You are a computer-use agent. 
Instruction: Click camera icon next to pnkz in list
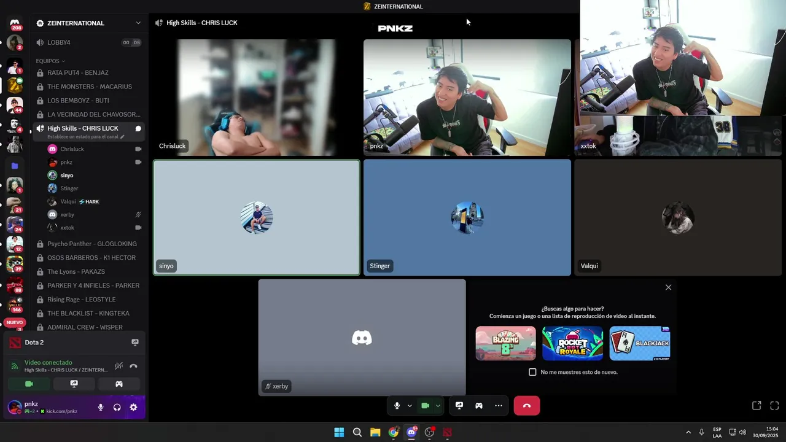[x=138, y=162]
